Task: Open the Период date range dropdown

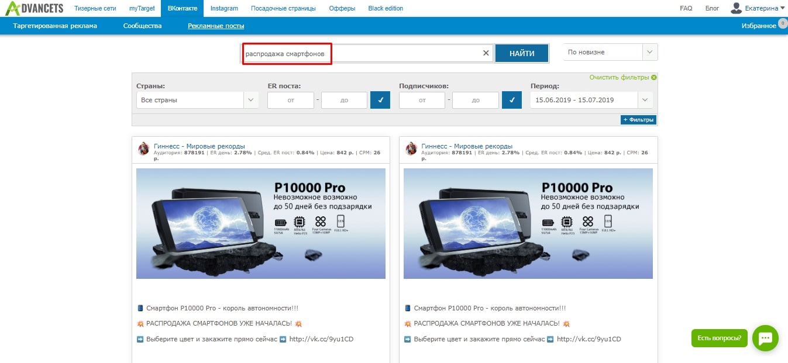Action: point(591,100)
